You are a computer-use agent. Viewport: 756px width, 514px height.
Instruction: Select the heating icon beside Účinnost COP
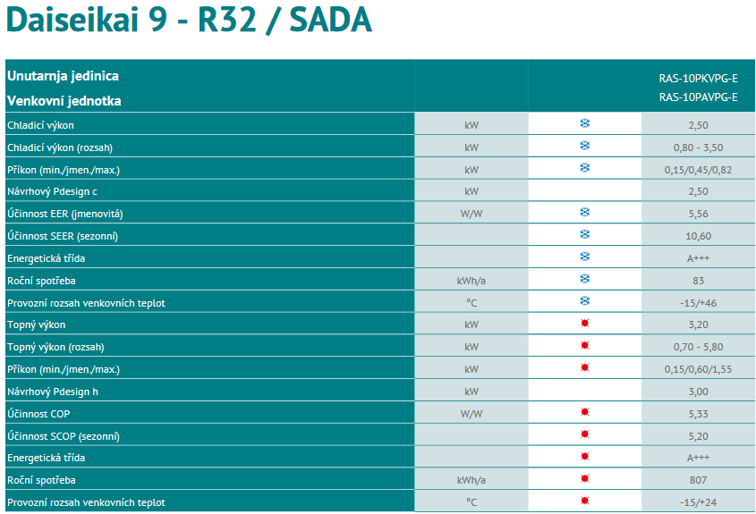(584, 413)
